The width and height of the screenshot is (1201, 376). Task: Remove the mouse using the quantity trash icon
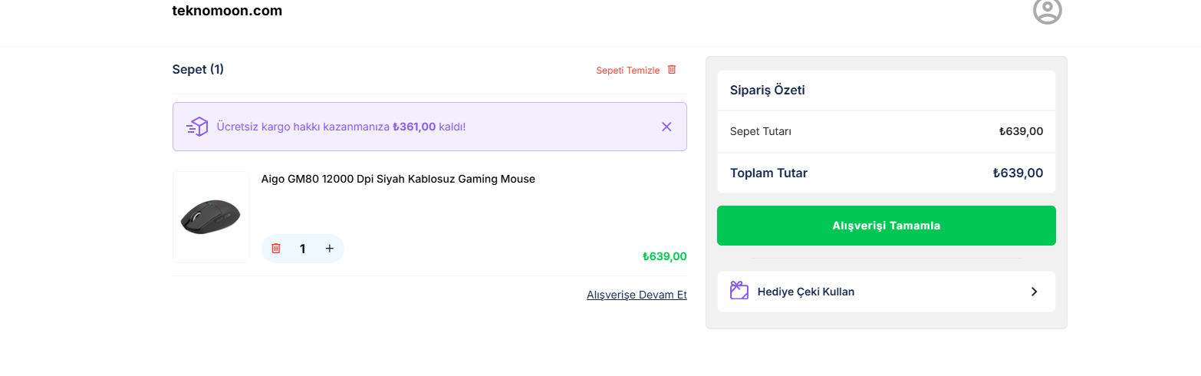276,249
